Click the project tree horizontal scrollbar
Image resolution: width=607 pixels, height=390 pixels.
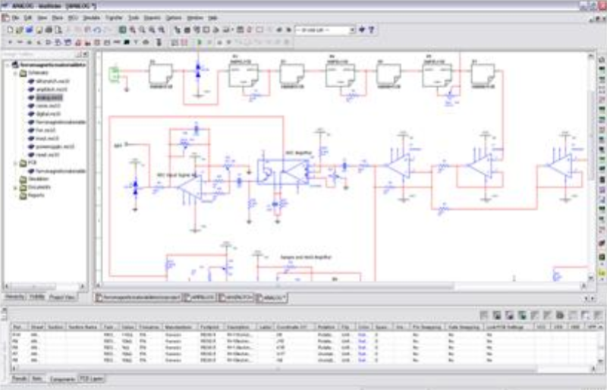pyautogui.click(x=33, y=287)
